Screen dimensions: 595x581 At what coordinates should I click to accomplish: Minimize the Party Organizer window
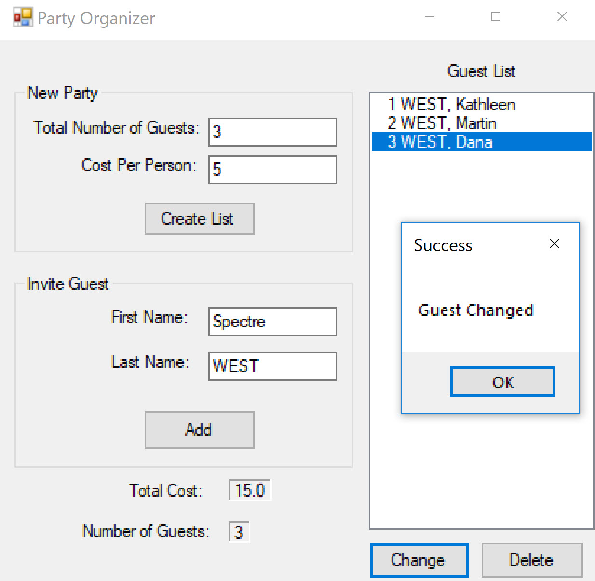pyautogui.click(x=430, y=17)
